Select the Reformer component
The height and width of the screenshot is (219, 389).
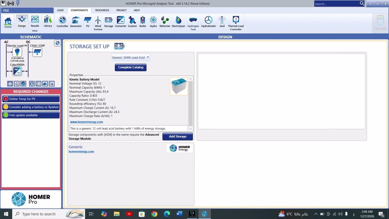[165, 22]
